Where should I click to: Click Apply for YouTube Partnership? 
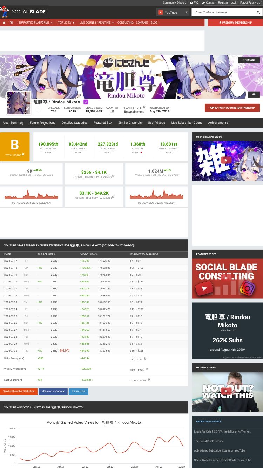[232, 108]
